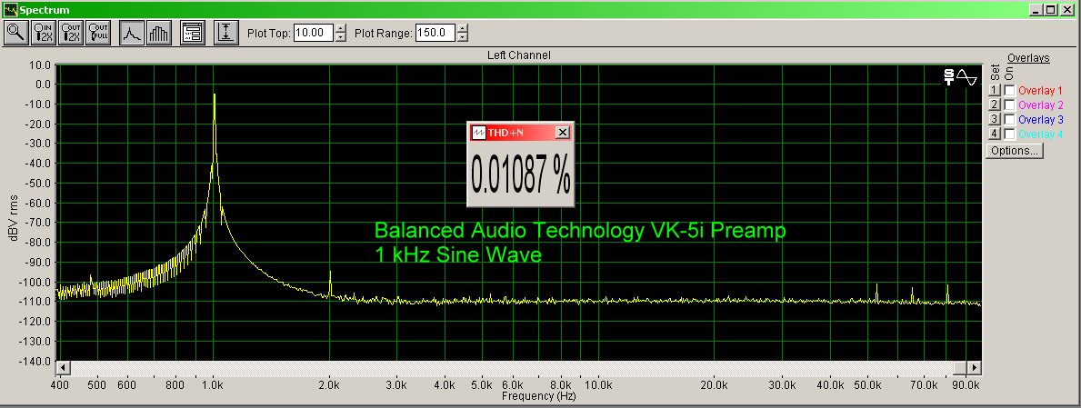Enable Overlay 4 checkbox
This screenshot has height=408, width=1081.
point(1009,134)
